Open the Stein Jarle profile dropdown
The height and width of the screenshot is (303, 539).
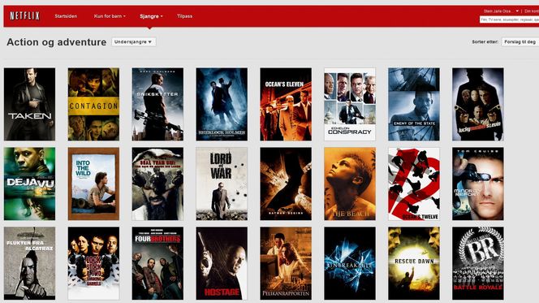501,11
